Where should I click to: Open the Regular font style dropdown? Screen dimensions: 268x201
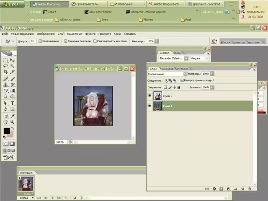tap(206, 59)
